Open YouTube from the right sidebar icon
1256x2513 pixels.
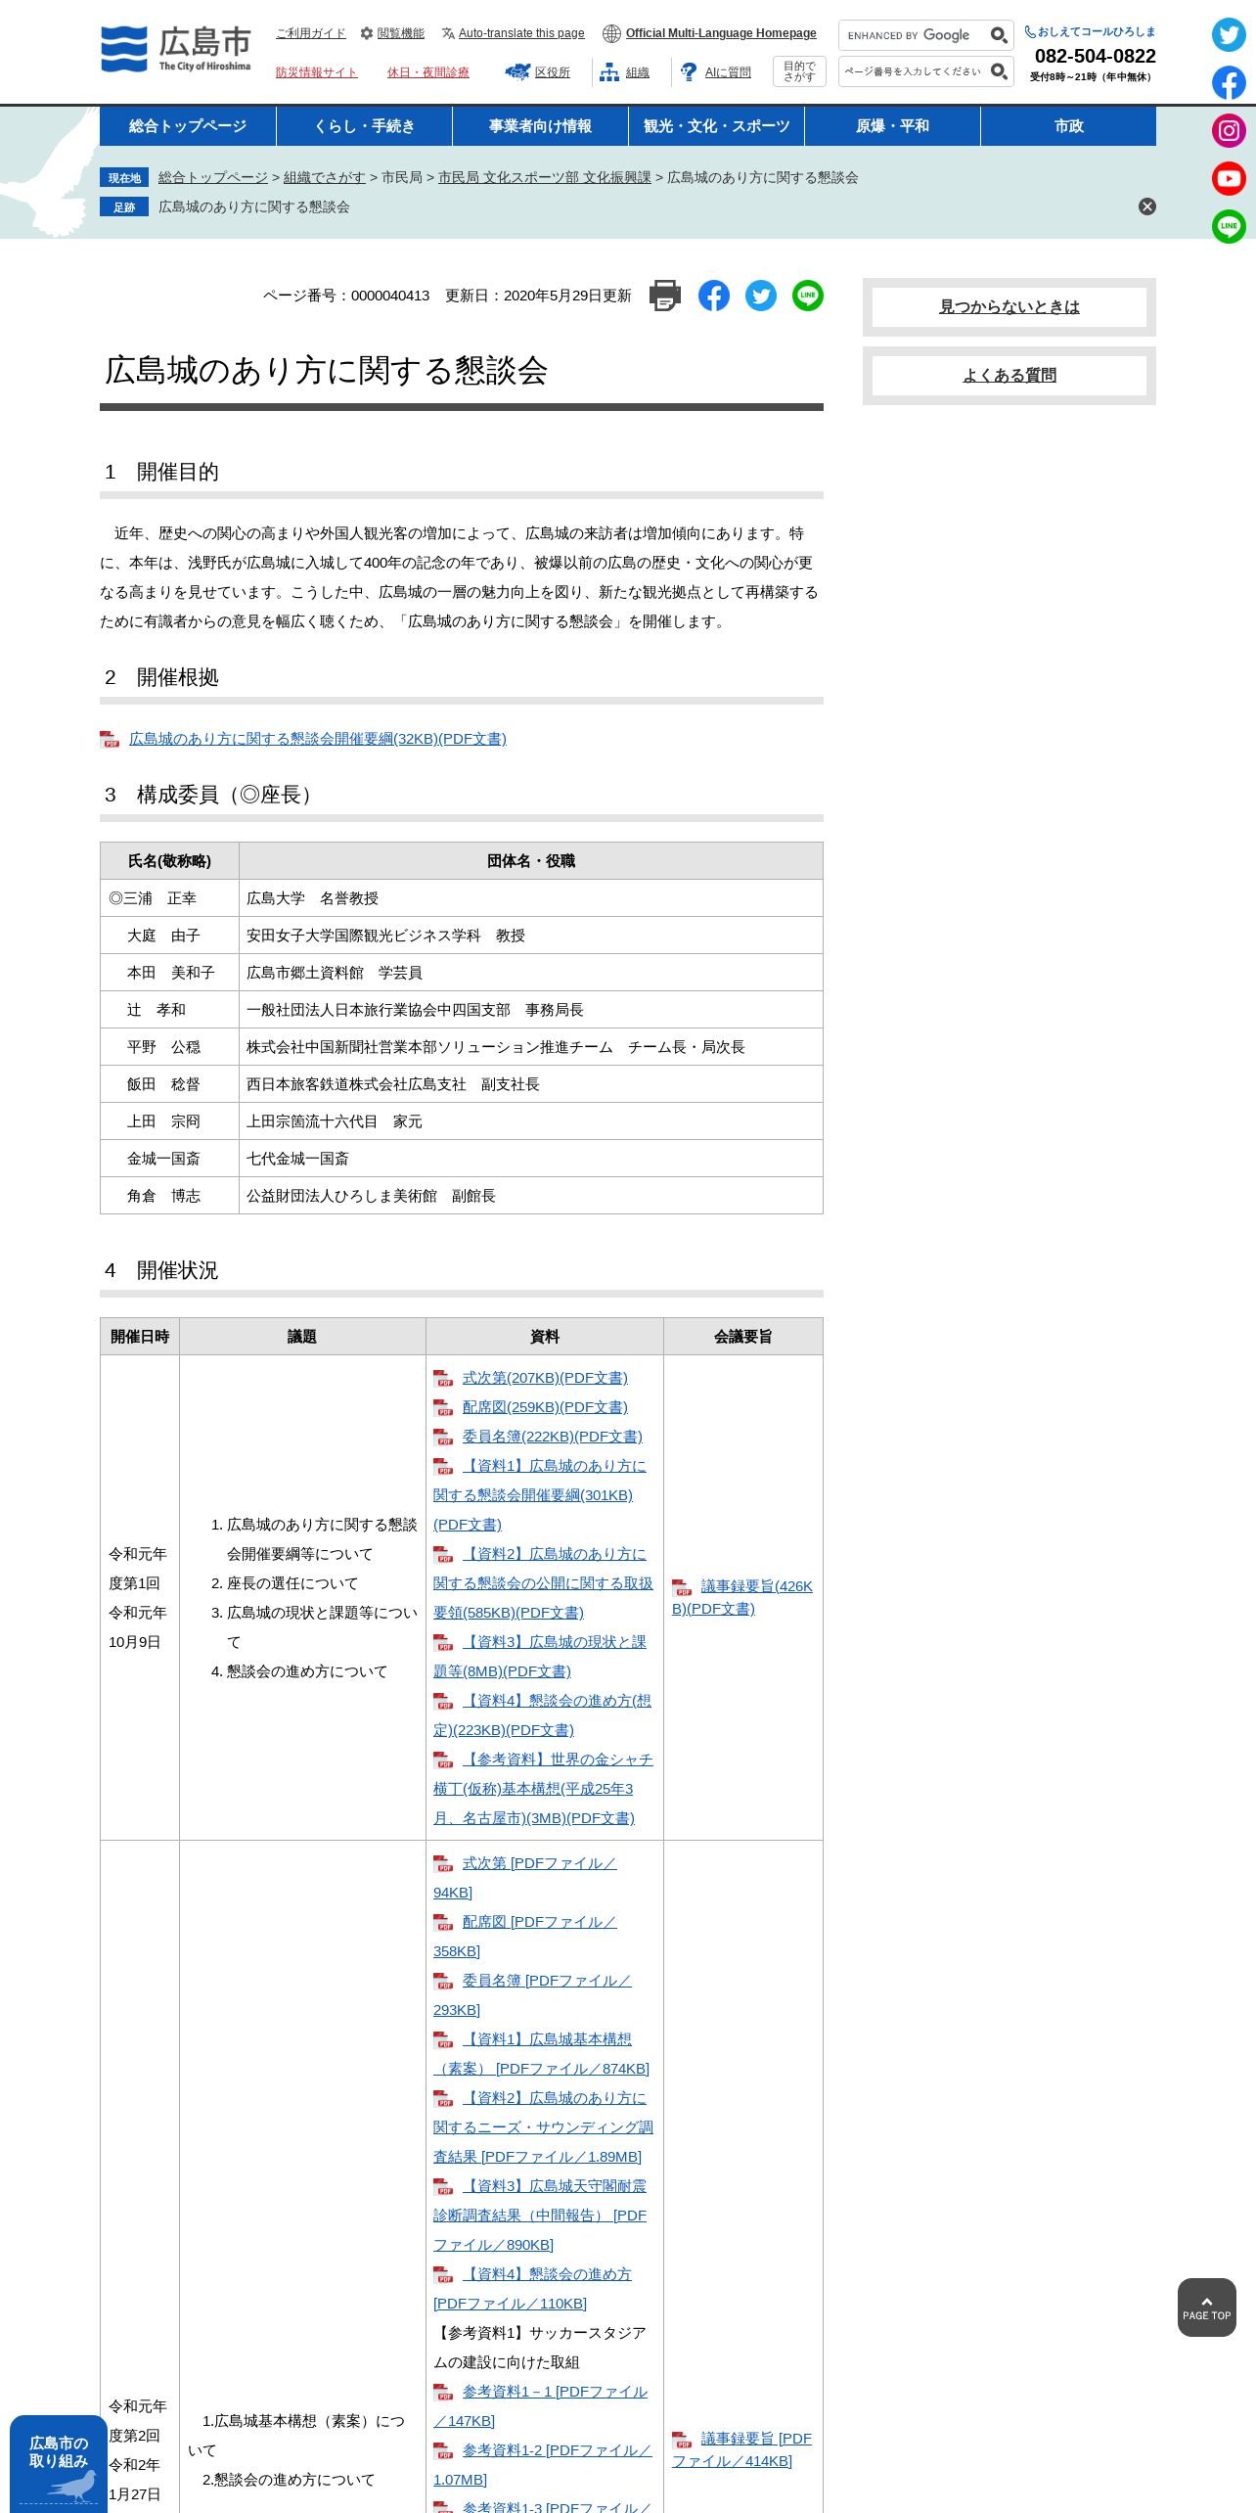1229,179
